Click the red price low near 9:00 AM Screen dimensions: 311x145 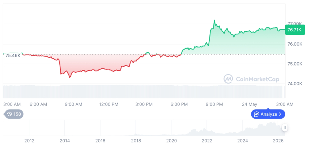coord(70,77)
